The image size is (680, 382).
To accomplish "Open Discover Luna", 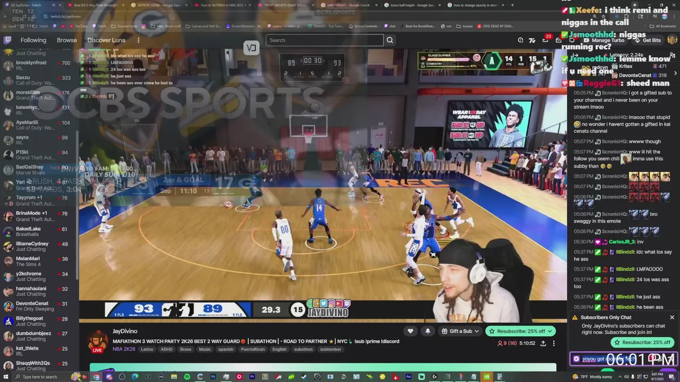I will [106, 40].
